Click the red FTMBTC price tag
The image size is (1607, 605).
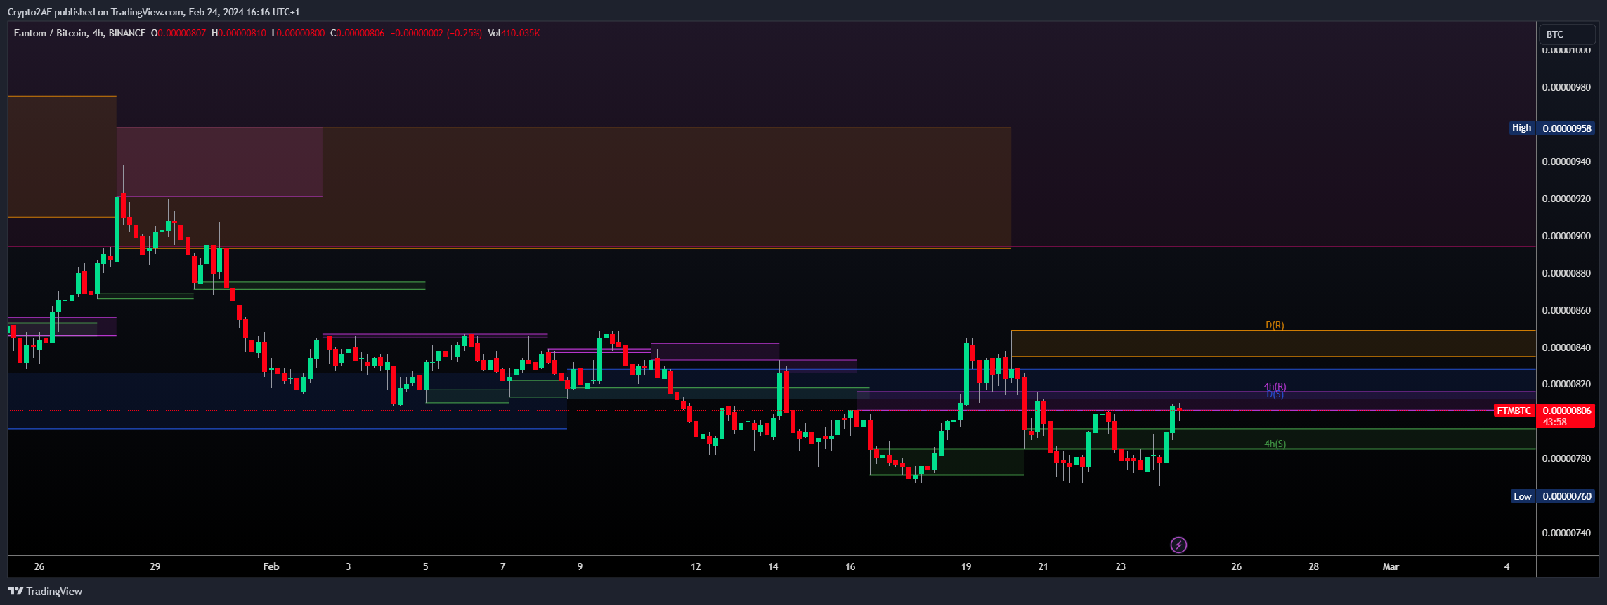(x=1514, y=411)
